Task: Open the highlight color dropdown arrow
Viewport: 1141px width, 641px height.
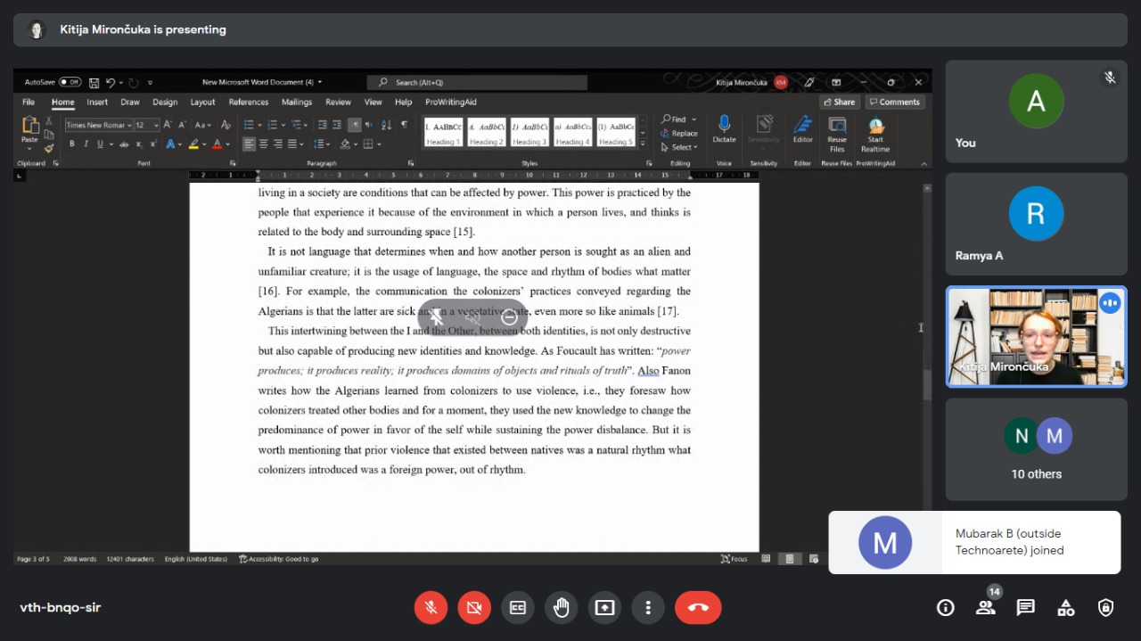Action: [204, 144]
